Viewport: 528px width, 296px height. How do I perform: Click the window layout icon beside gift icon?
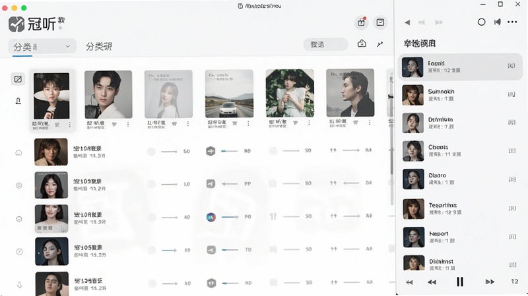tap(380, 22)
